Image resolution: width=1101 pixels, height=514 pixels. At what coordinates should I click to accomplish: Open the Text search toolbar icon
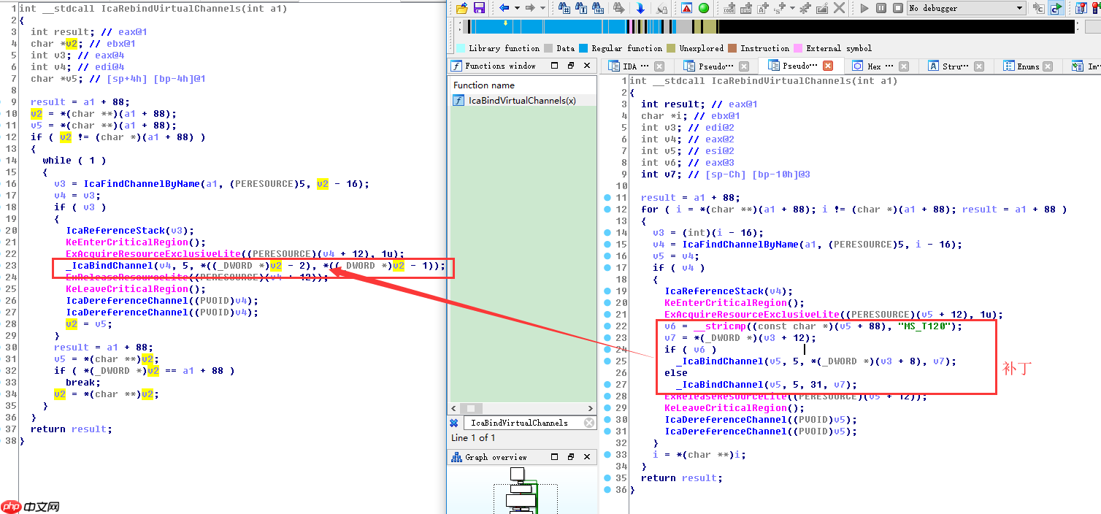[x=583, y=8]
